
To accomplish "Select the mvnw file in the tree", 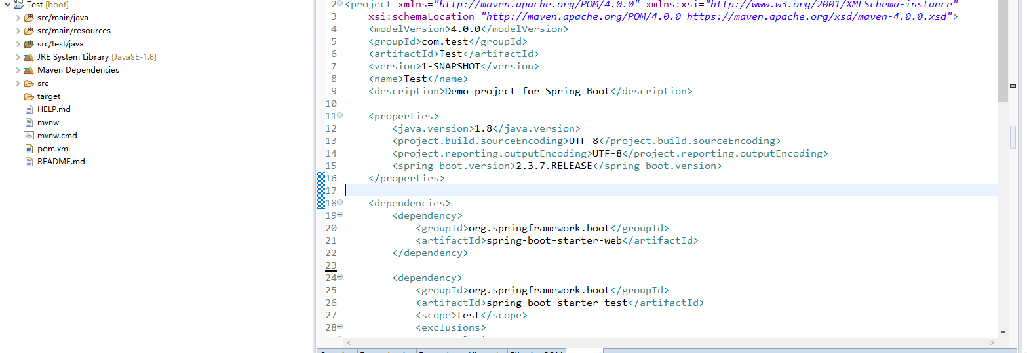I will pyautogui.click(x=48, y=122).
